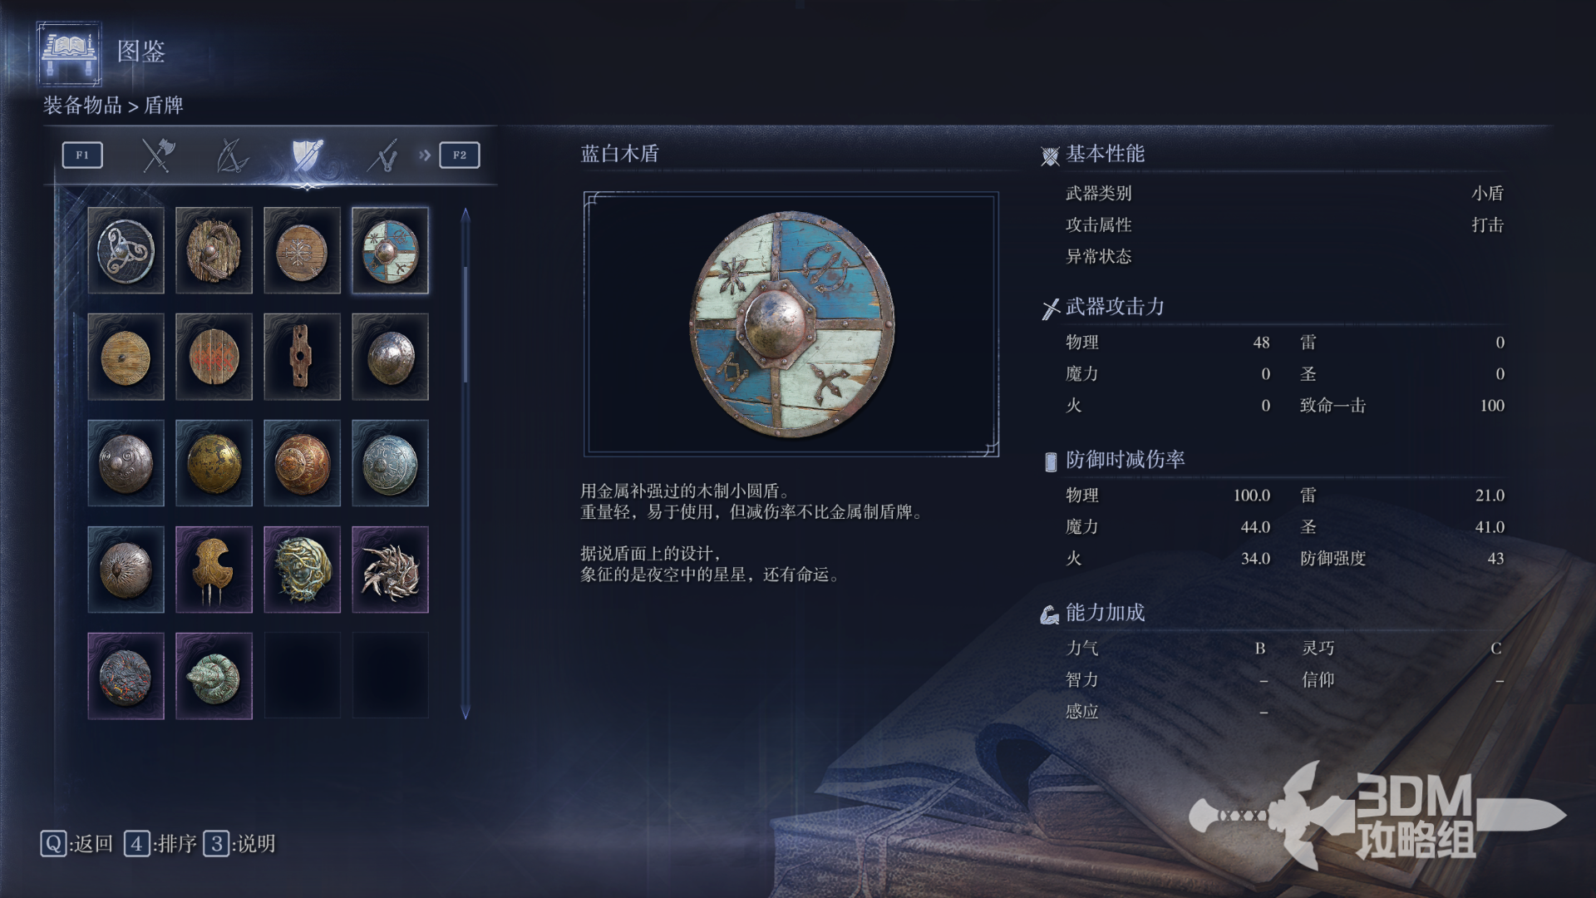This screenshot has height=898, width=1596.
Task: Select the lava-cracked molten shield icon
Action: tap(126, 676)
